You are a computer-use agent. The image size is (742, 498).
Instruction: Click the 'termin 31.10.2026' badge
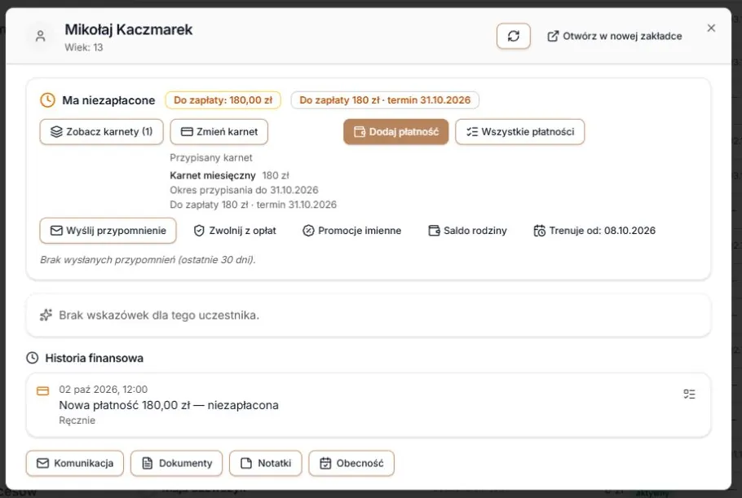pyautogui.click(x=385, y=99)
